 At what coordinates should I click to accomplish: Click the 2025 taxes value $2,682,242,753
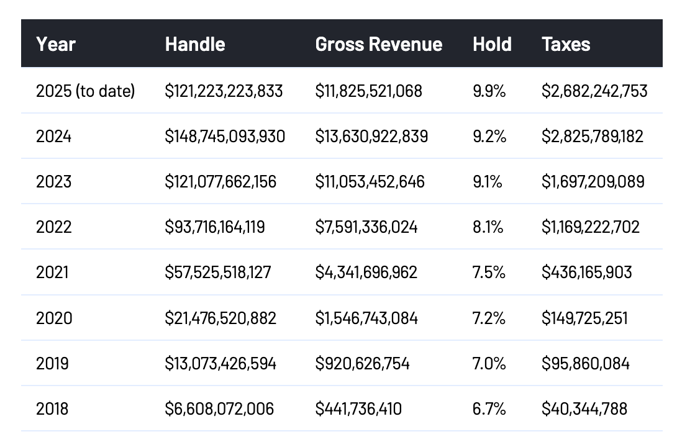point(594,91)
